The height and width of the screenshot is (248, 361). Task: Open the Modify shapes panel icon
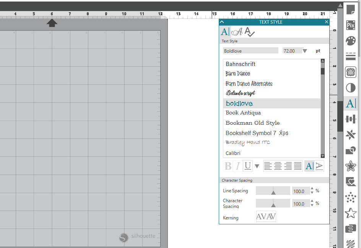(351, 150)
